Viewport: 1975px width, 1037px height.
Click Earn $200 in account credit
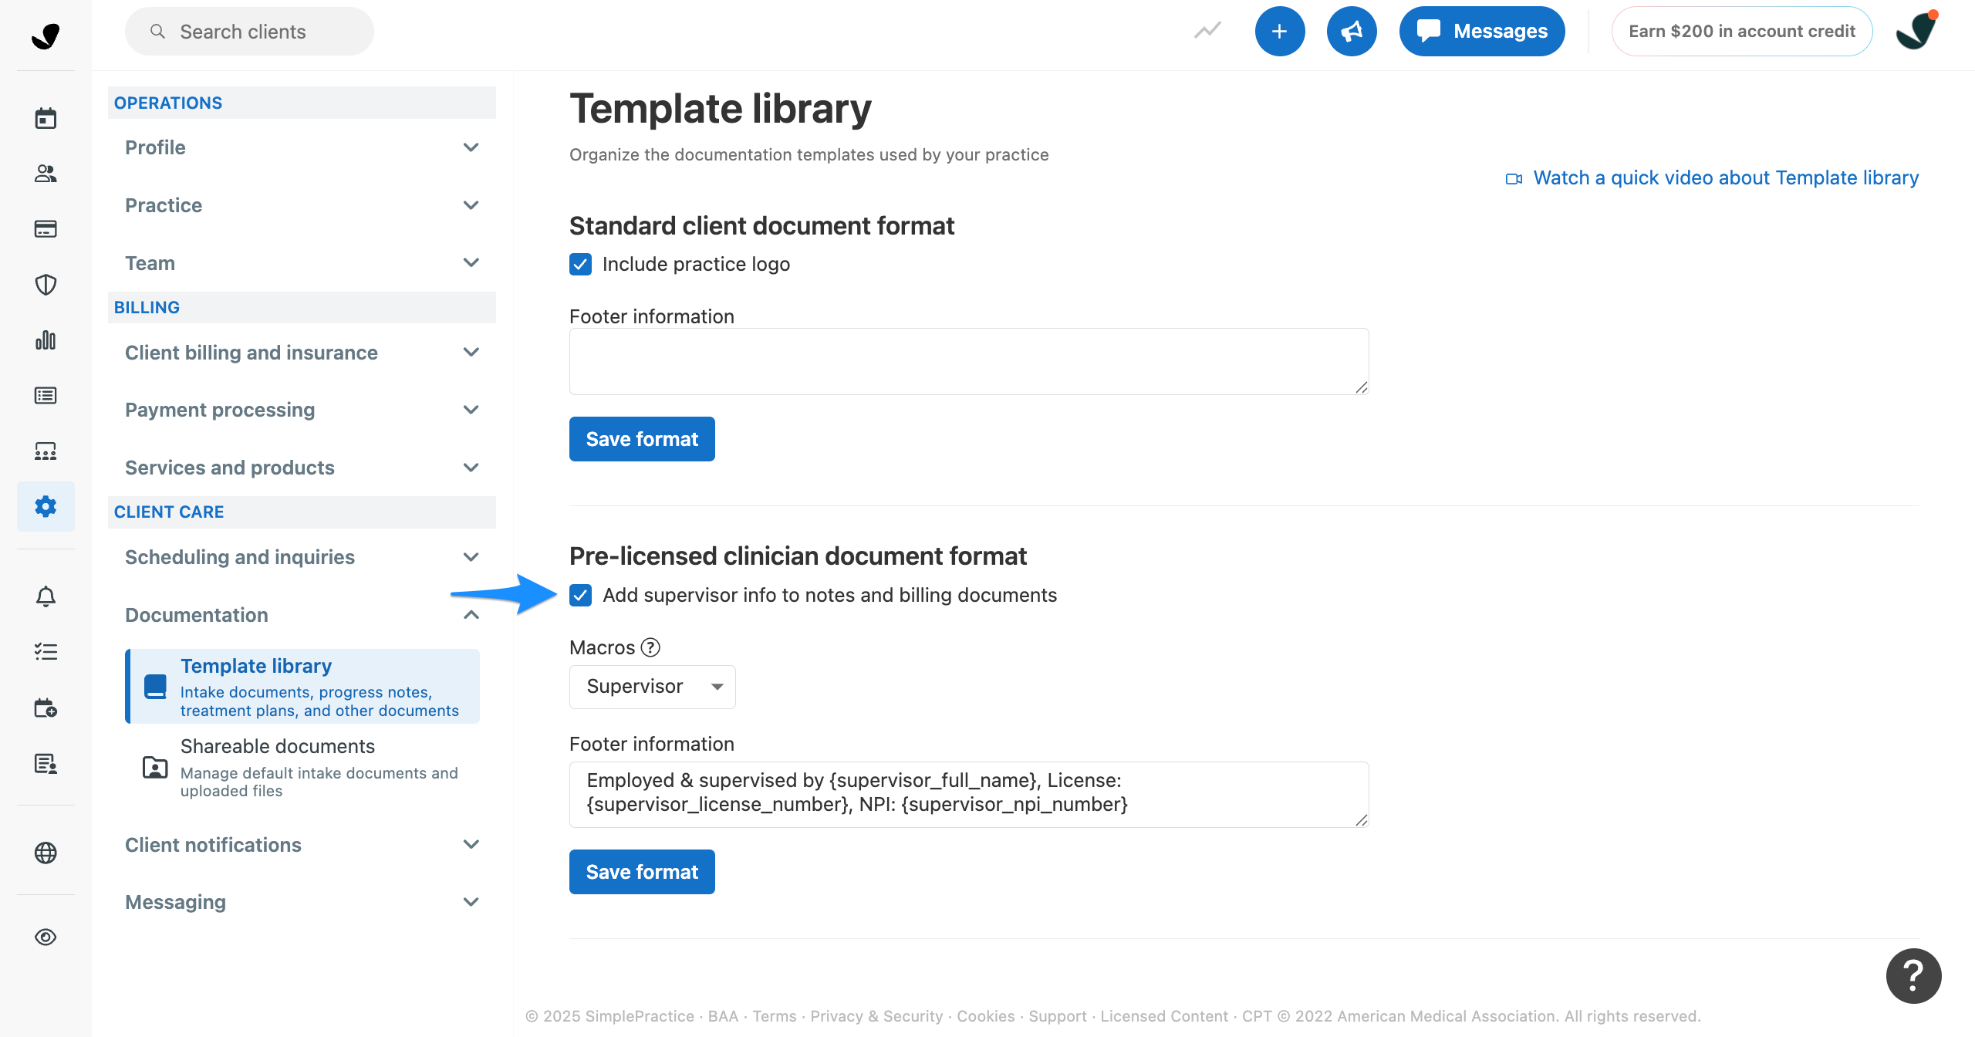pos(1742,31)
